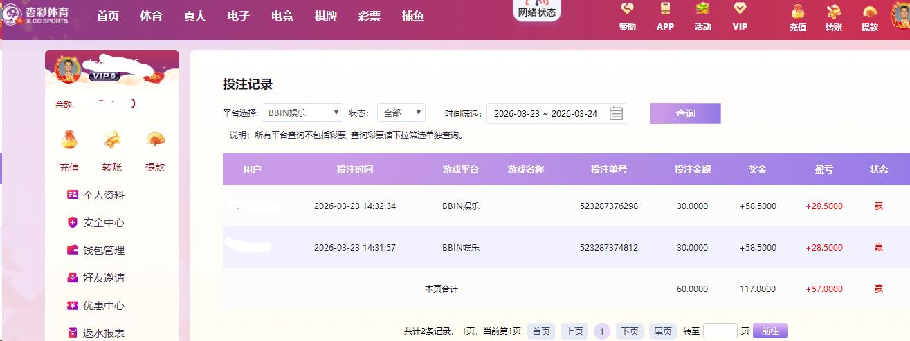The height and width of the screenshot is (341, 910).
Task: Open the VIP diamond icon
Action: tap(740, 9)
